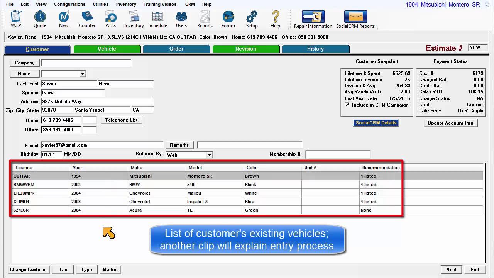The height and width of the screenshot is (278, 494).
Task: Open the Referred By dropdown
Action: pos(209,155)
